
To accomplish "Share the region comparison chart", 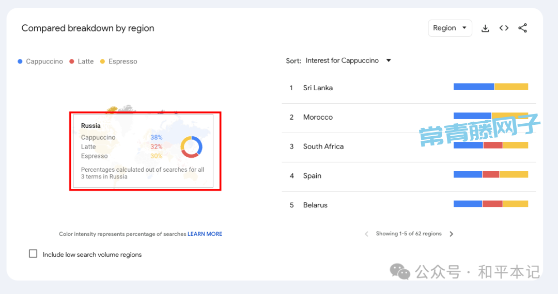I will [522, 28].
